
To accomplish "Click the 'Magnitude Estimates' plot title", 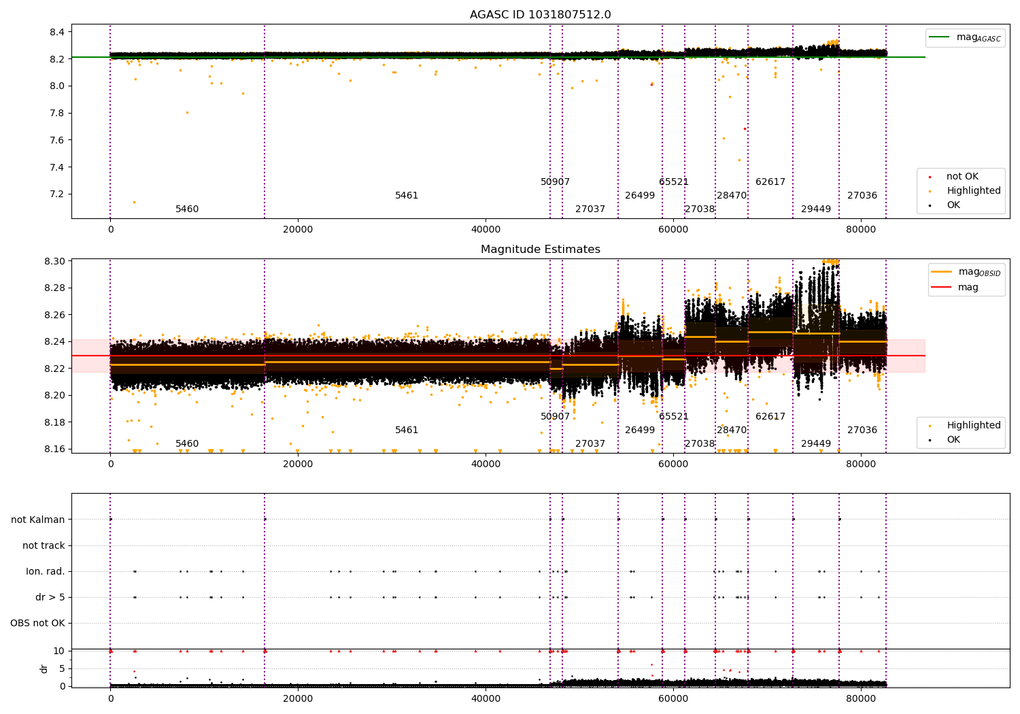I will tap(540, 250).
